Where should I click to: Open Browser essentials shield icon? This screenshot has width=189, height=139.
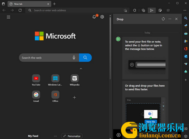(x=160, y=11)
